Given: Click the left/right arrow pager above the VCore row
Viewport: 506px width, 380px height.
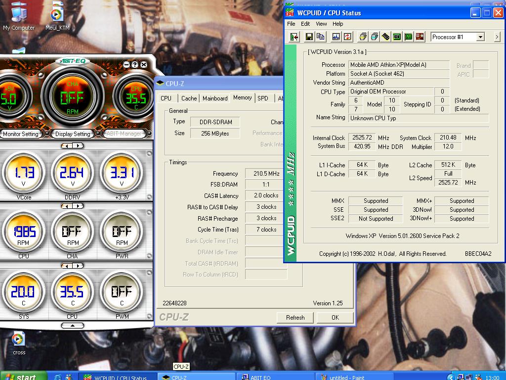Looking at the screenshot, I should click(x=72, y=146).
